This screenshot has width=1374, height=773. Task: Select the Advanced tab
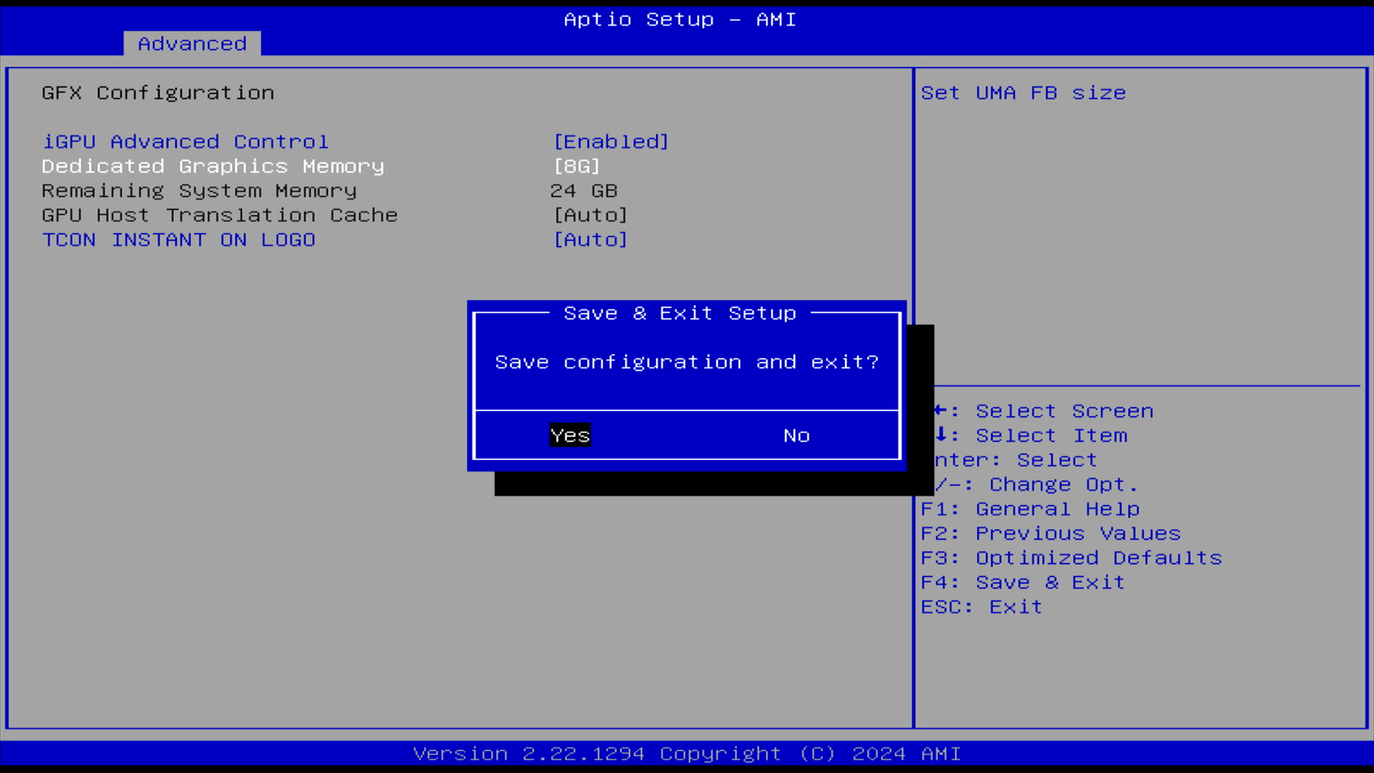[192, 44]
